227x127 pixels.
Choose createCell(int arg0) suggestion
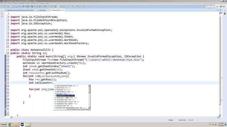point(65,99)
